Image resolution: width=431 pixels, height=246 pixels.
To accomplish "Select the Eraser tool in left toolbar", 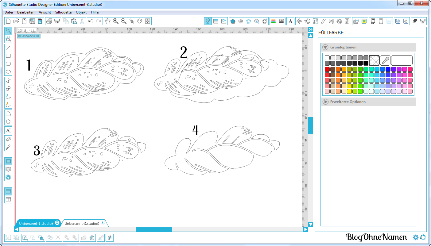I will pos(8,139).
